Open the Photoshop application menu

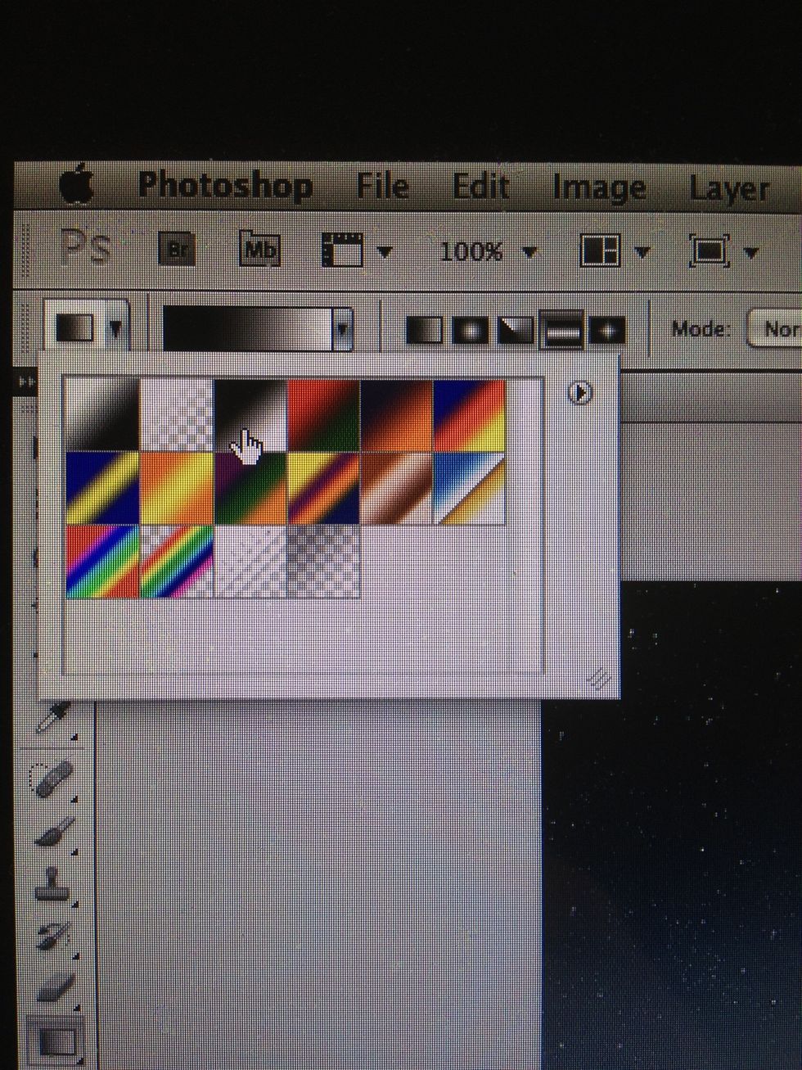(225, 185)
